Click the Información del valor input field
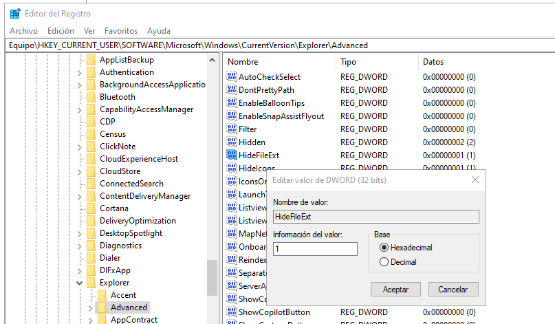 pos(315,249)
